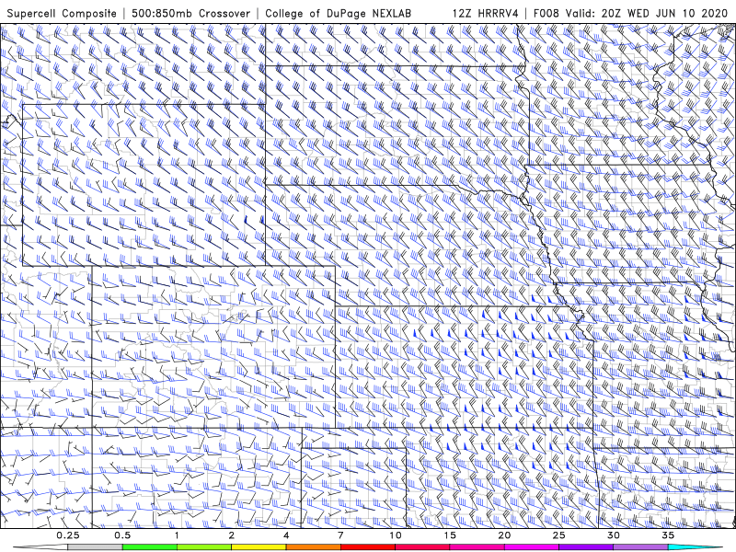
Task: Click the red color bar segment after 7
Action: (x=367, y=547)
